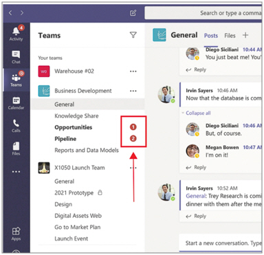Reply to Irvin's 10:52 AM post

pos(196,217)
